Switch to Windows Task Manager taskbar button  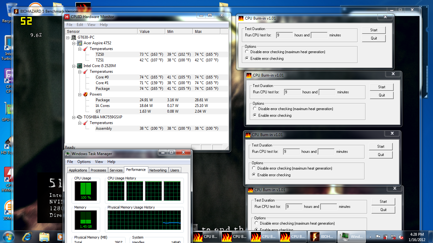351,236
